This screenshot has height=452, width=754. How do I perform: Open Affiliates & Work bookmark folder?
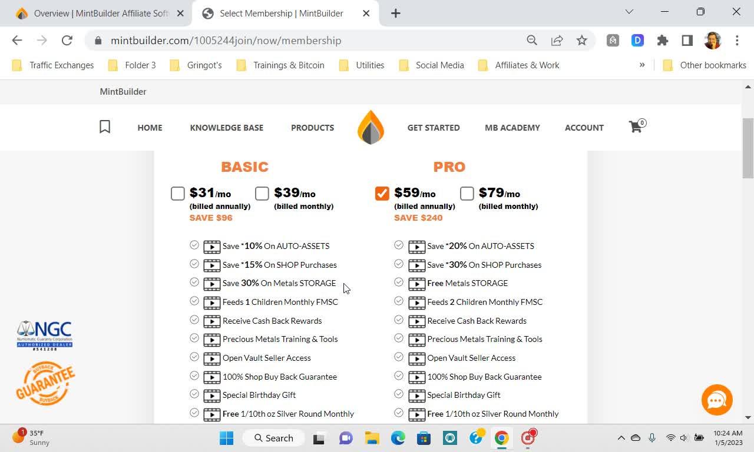point(519,65)
